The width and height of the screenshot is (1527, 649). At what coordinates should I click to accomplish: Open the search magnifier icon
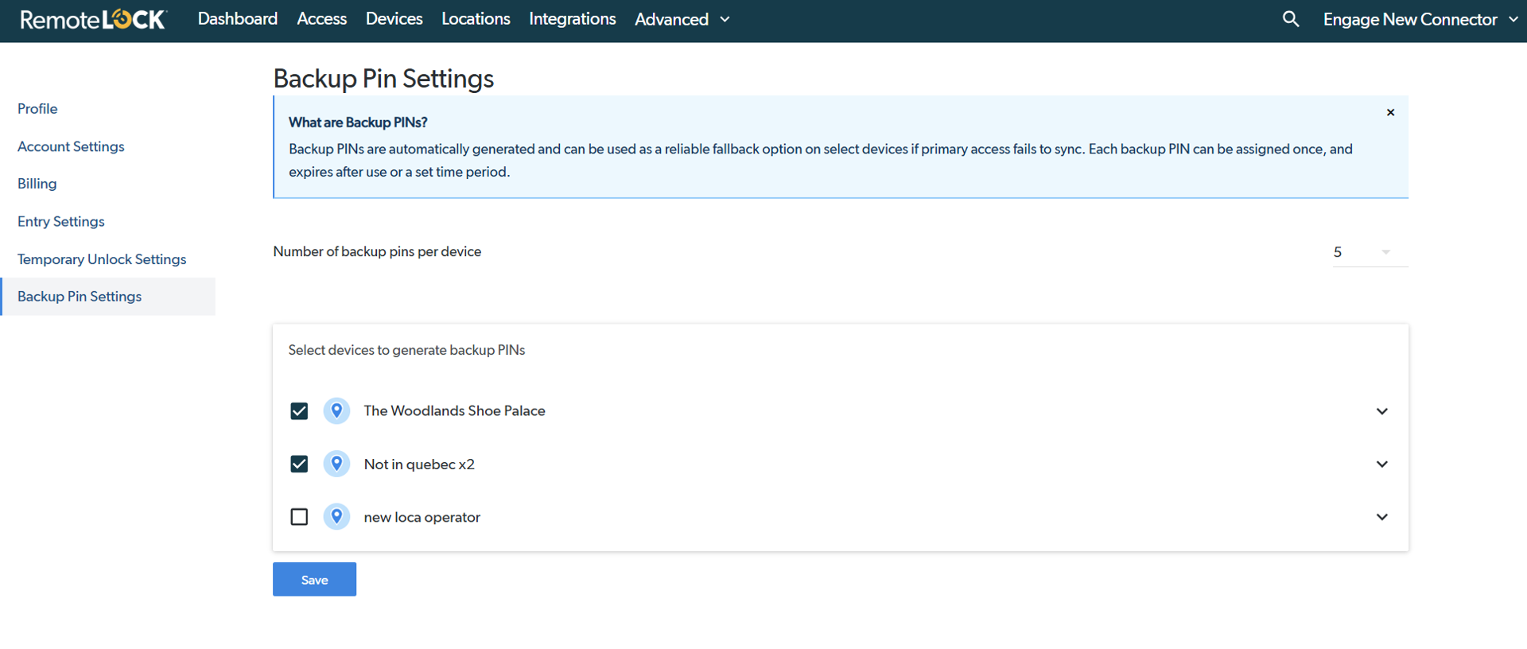(x=1291, y=19)
